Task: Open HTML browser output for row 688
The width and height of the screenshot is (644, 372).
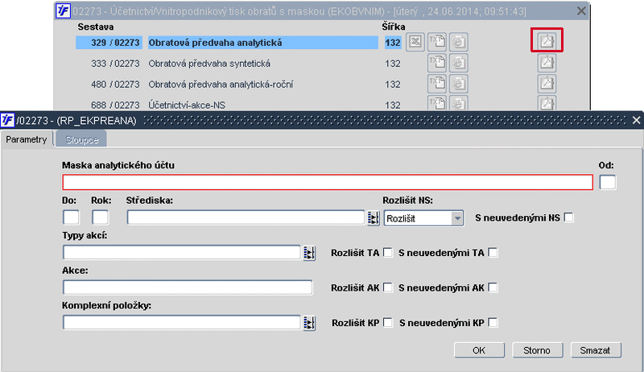Action: 459,103
